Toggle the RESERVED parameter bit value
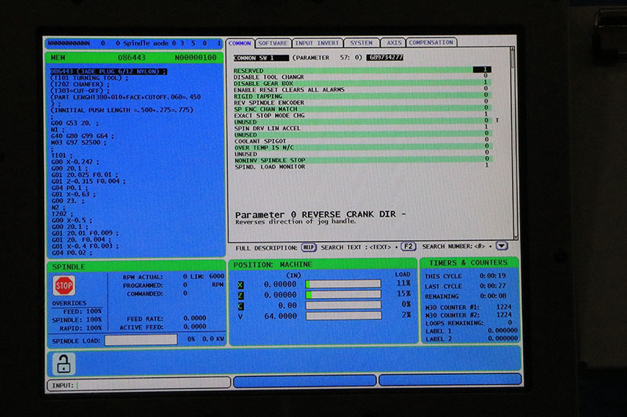Viewport: 627px width, 417px height. point(486,70)
